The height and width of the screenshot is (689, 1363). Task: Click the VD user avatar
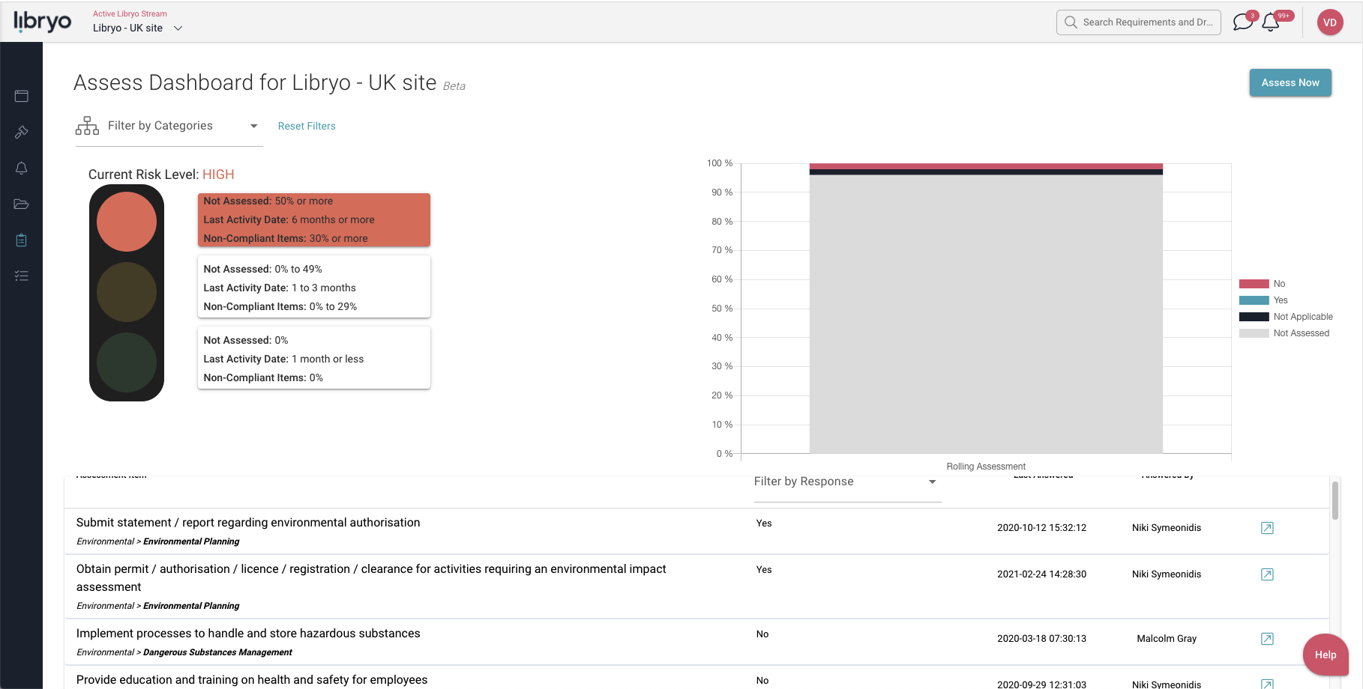pos(1329,22)
